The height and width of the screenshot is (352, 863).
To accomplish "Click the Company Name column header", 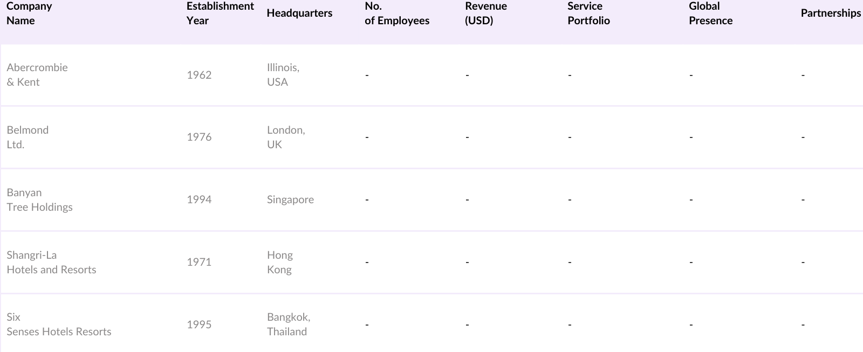I will coord(29,13).
